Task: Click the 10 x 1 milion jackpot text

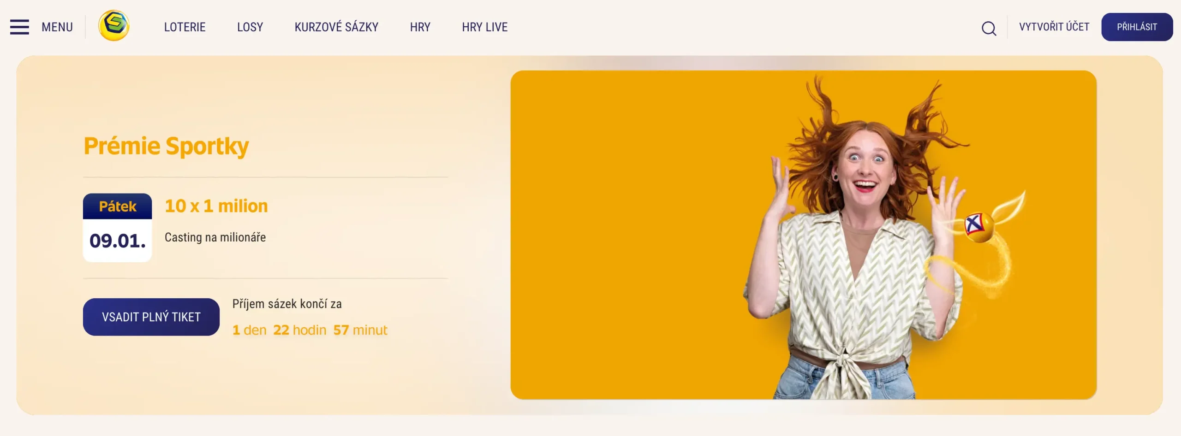Action: (216, 206)
